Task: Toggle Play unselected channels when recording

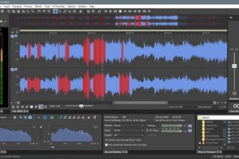Action: pyautogui.click(x=106, y=144)
